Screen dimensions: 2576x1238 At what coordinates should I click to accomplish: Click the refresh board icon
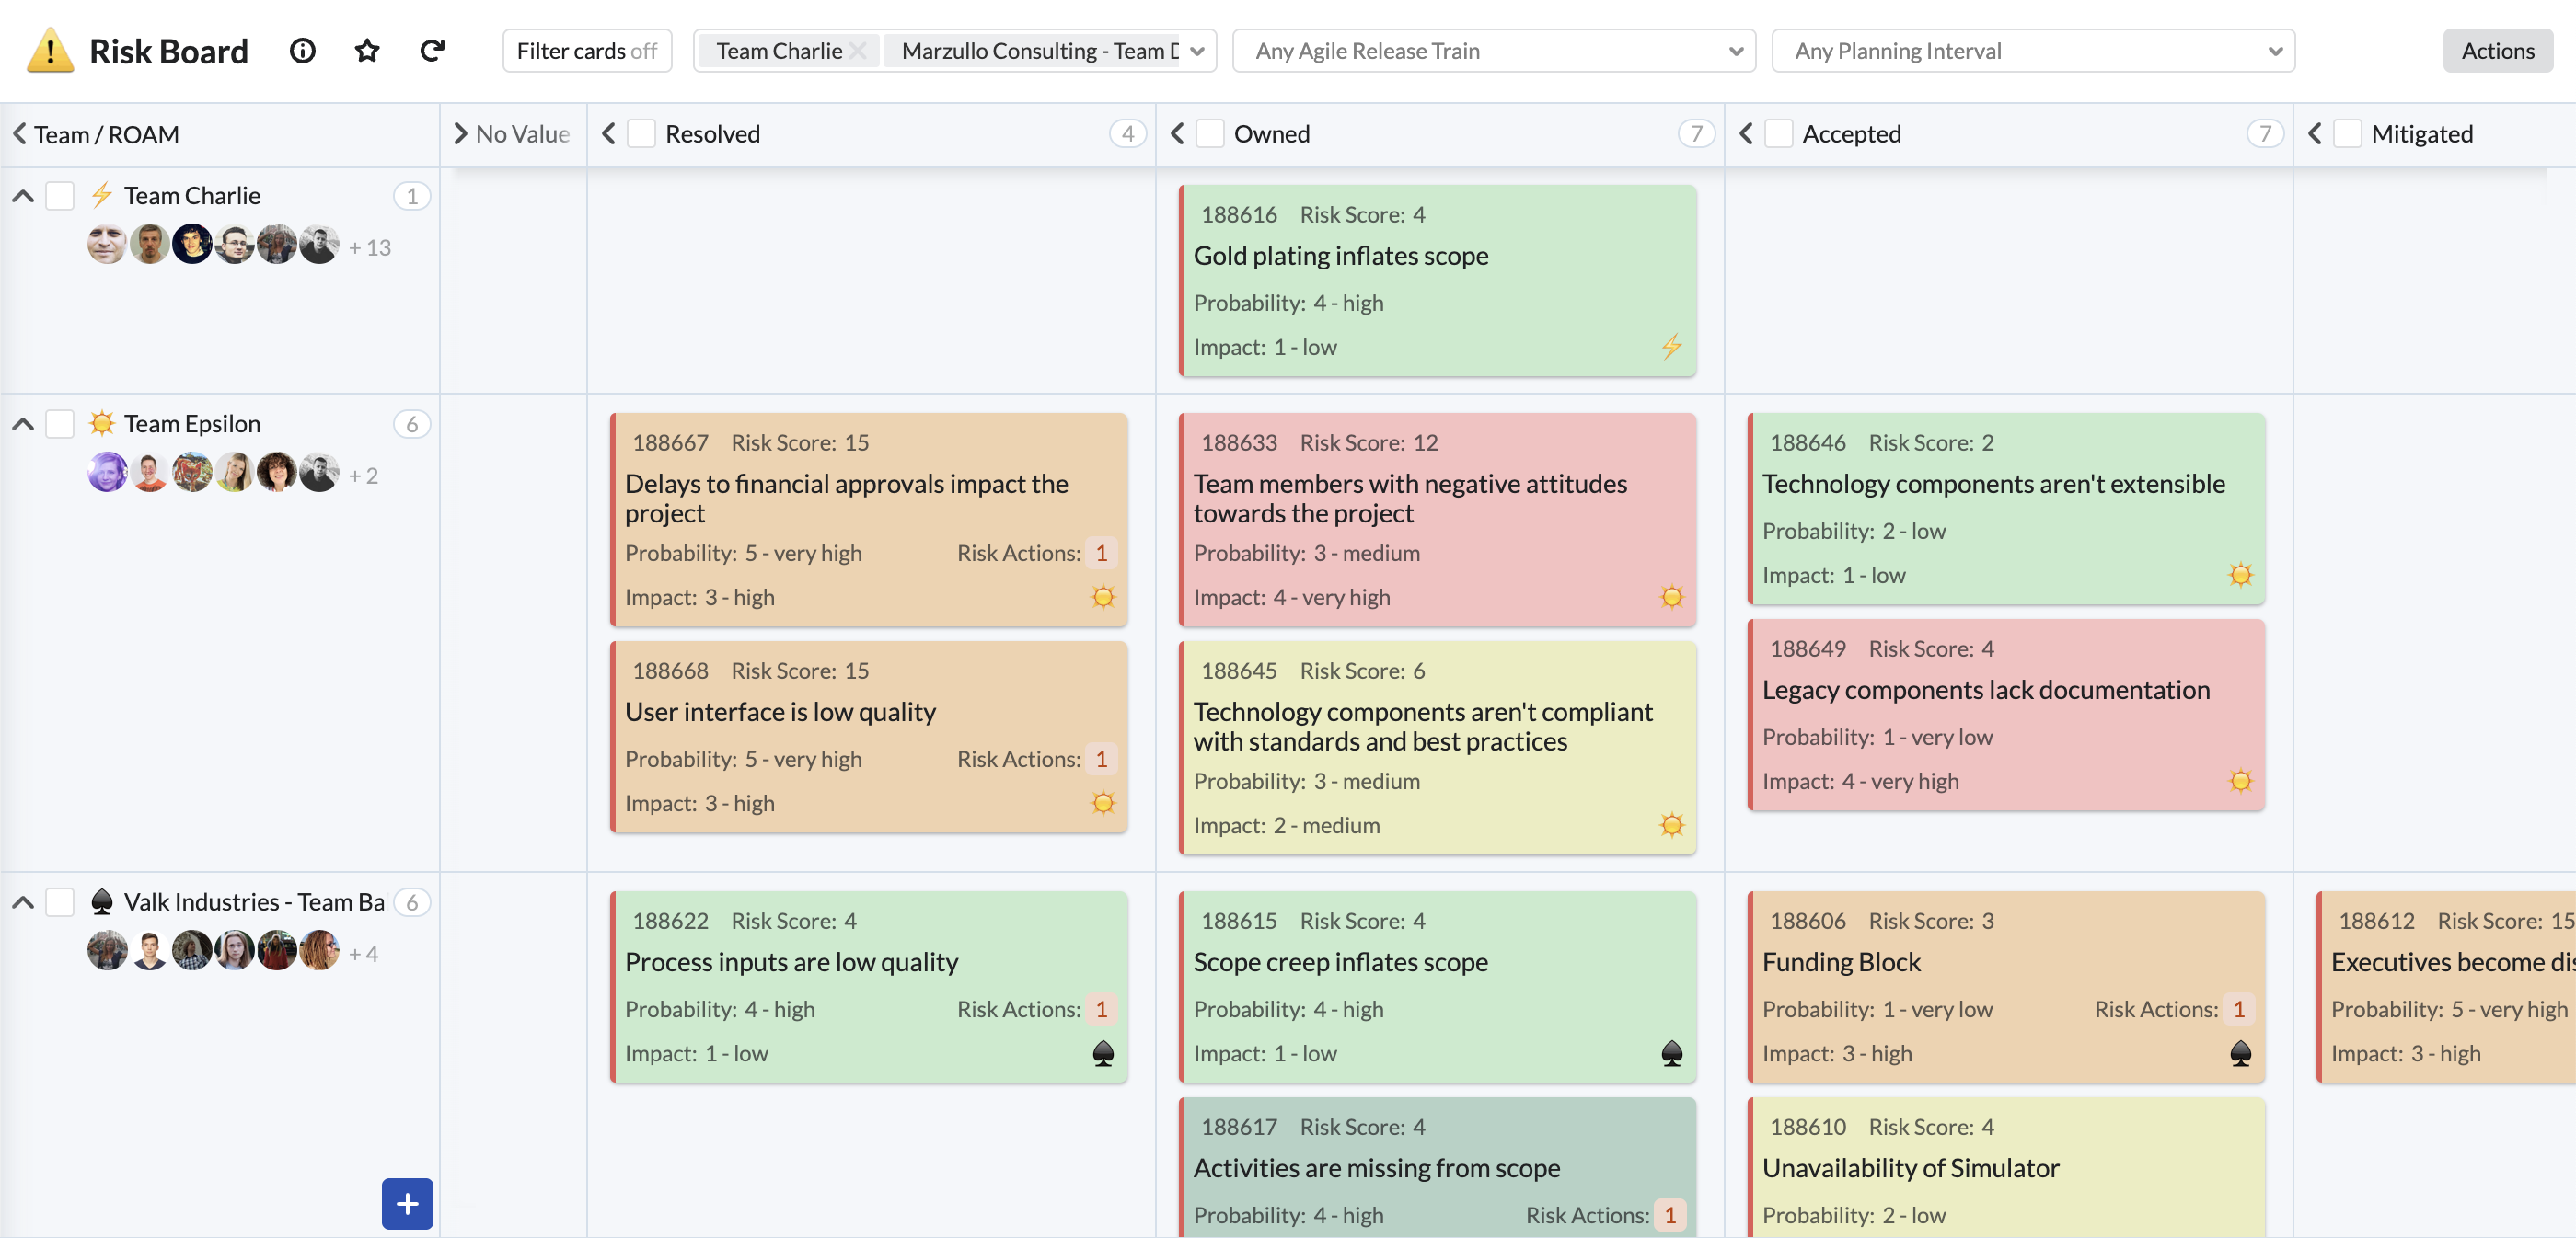pos(432,51)
